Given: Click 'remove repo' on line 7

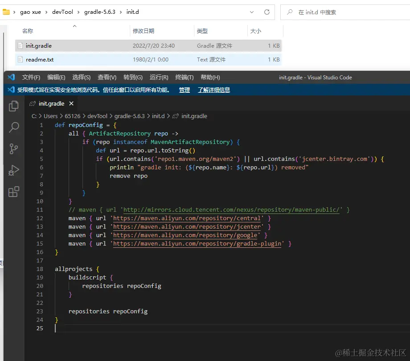Looking at the screenshot, I should (x=128, y=176).
